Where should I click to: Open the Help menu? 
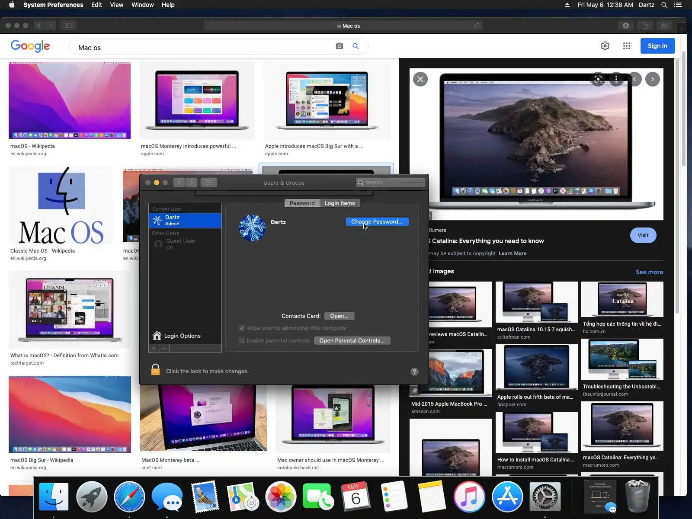point(168,5)
